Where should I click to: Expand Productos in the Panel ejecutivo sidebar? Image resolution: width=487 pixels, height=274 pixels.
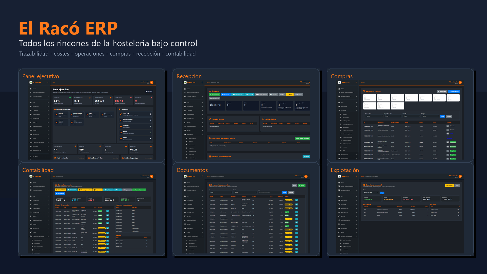point(39,107)
